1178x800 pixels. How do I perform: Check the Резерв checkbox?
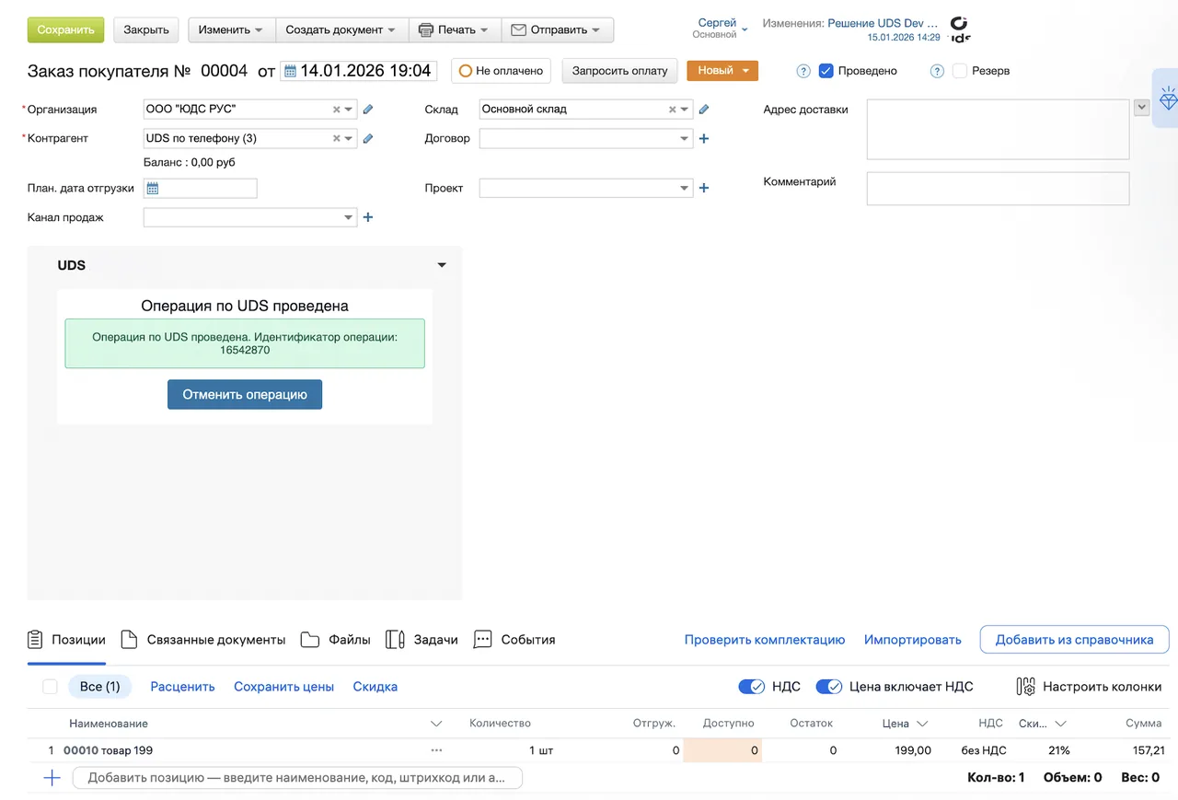click(960, 71)
